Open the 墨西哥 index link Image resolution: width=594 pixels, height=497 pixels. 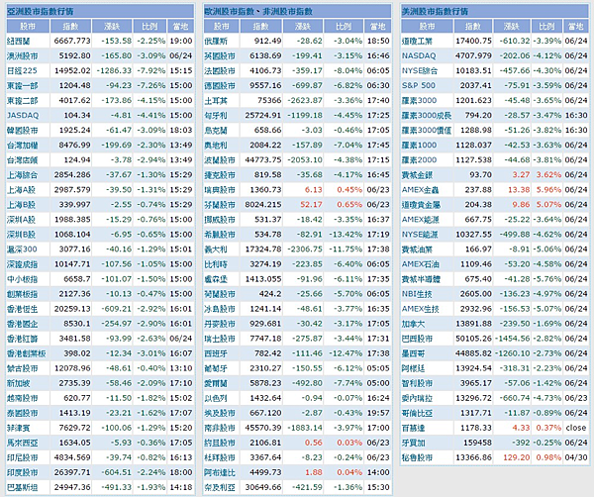(x=413, y=353)
